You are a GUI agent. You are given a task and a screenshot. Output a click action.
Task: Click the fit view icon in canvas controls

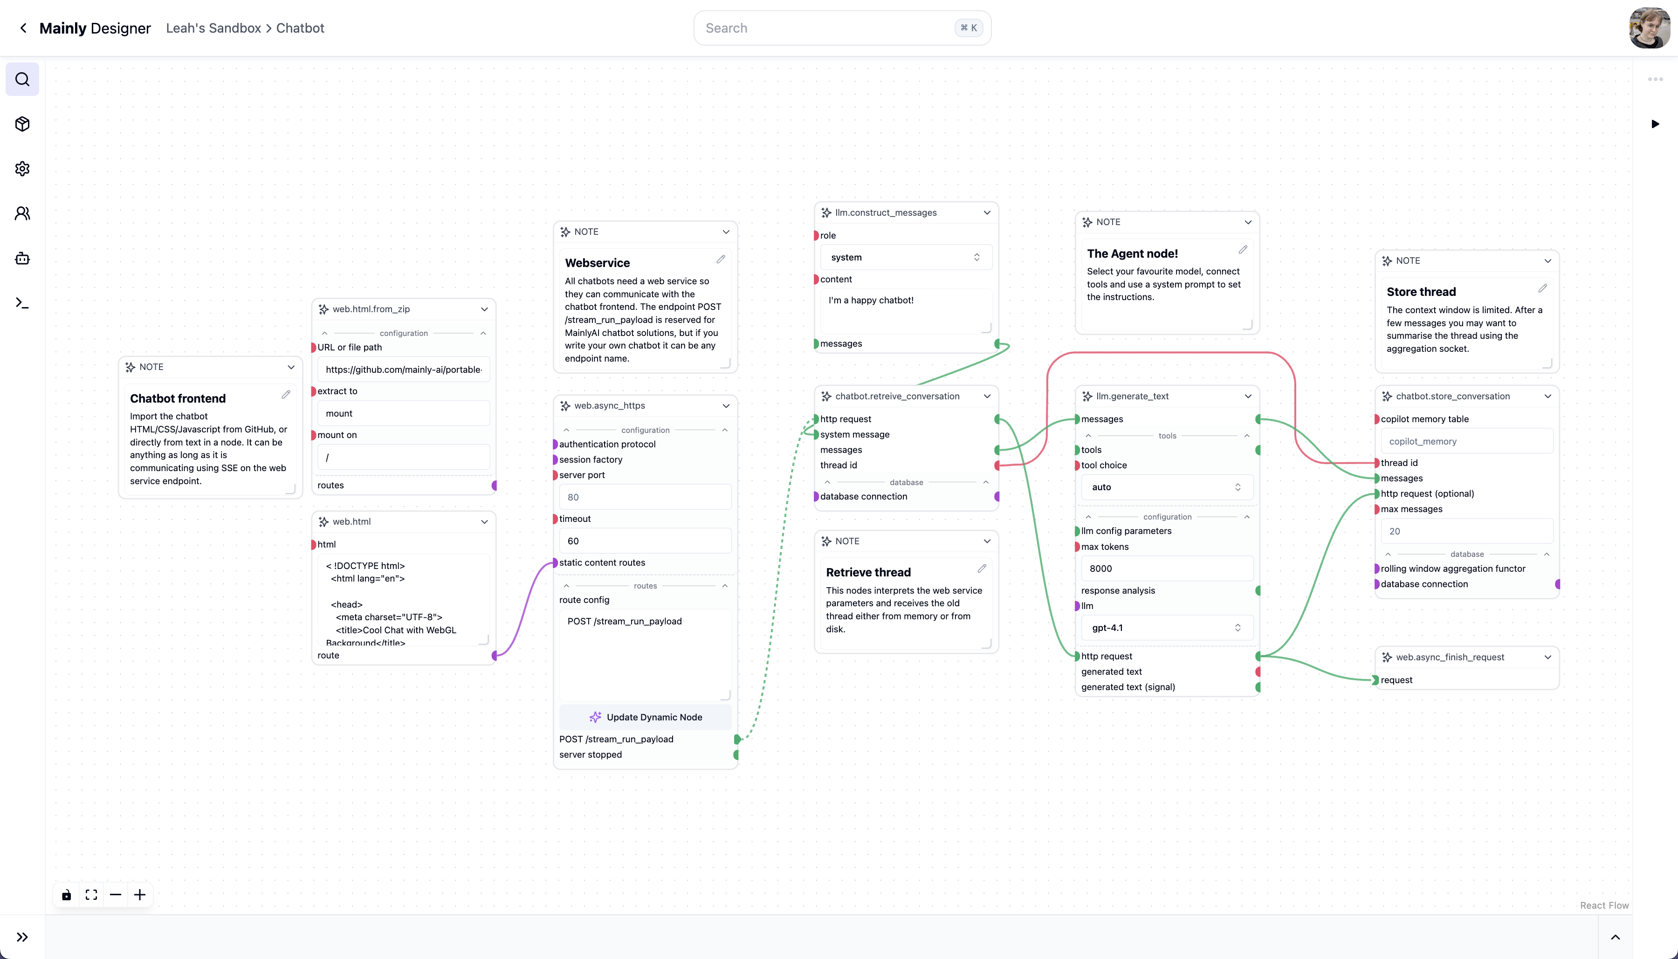(x=91, y=894)
